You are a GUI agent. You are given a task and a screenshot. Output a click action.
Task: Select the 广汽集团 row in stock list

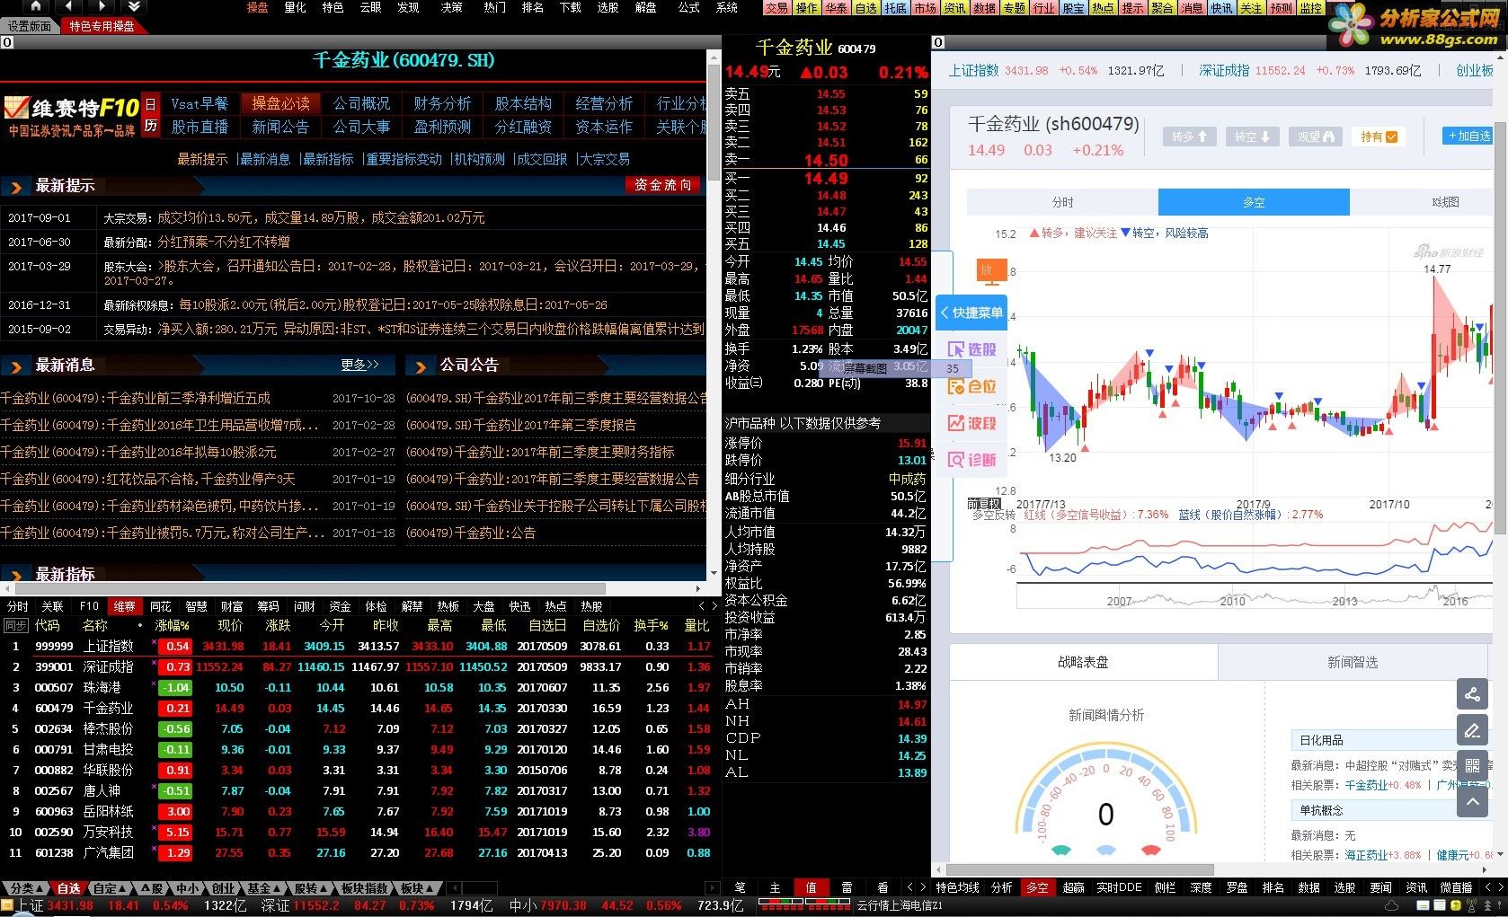coord(359,852)
